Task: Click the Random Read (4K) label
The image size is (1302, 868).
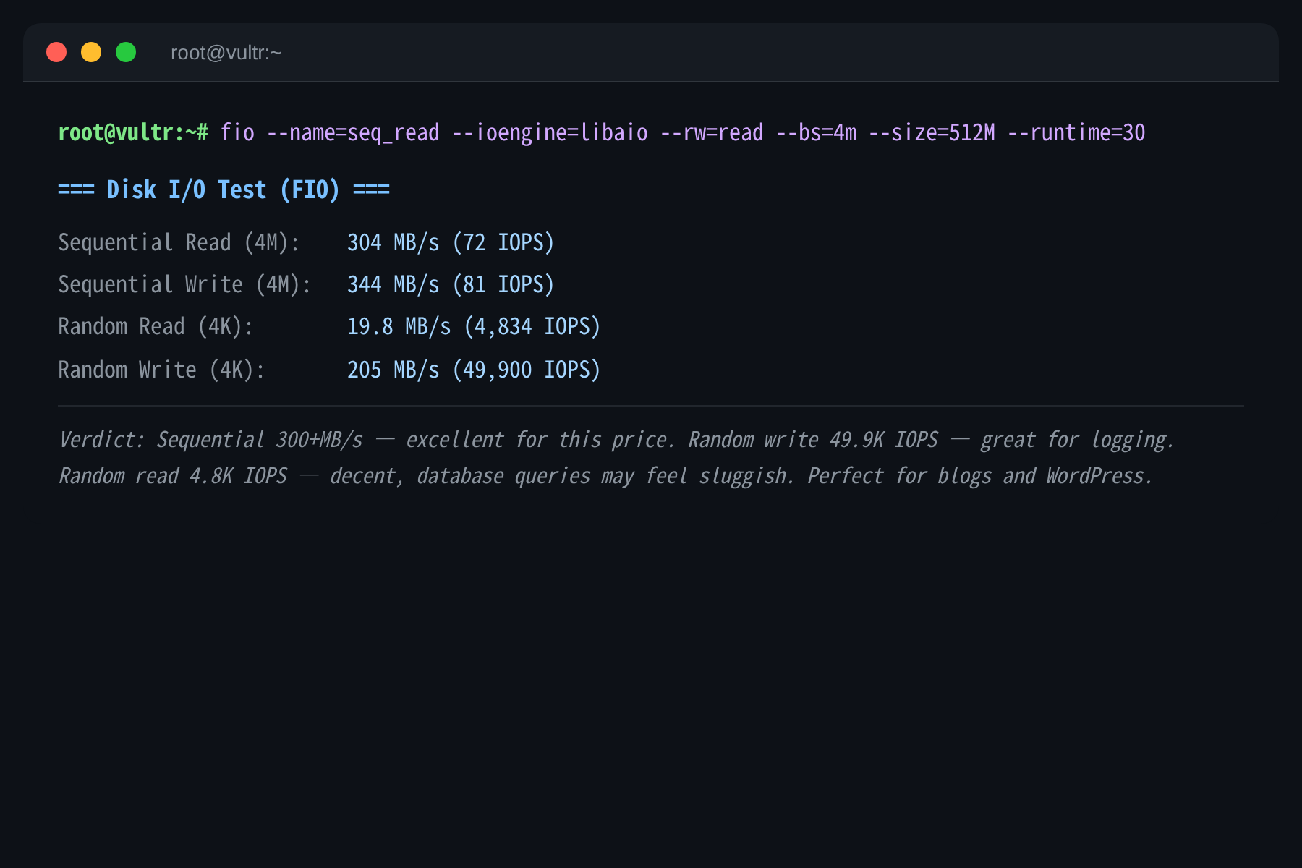Action: [156, 326]
